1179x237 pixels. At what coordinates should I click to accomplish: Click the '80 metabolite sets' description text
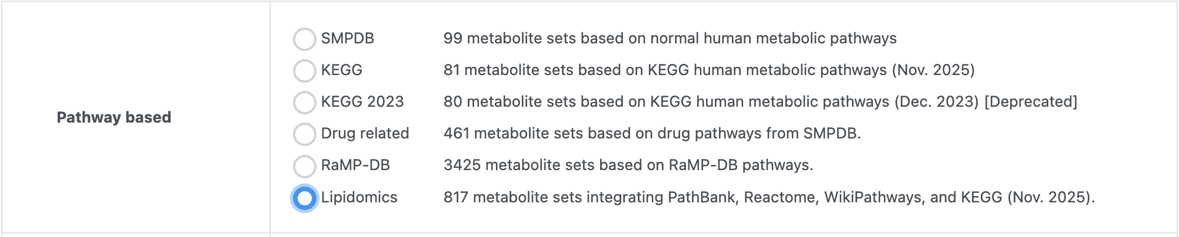(710, 102)
